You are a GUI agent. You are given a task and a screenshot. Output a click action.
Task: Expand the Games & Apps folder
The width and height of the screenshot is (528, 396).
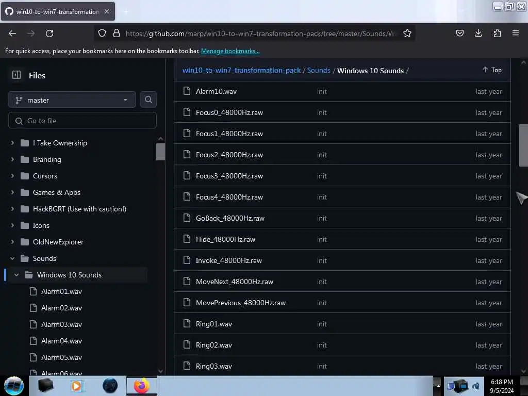tap(12, 192)
